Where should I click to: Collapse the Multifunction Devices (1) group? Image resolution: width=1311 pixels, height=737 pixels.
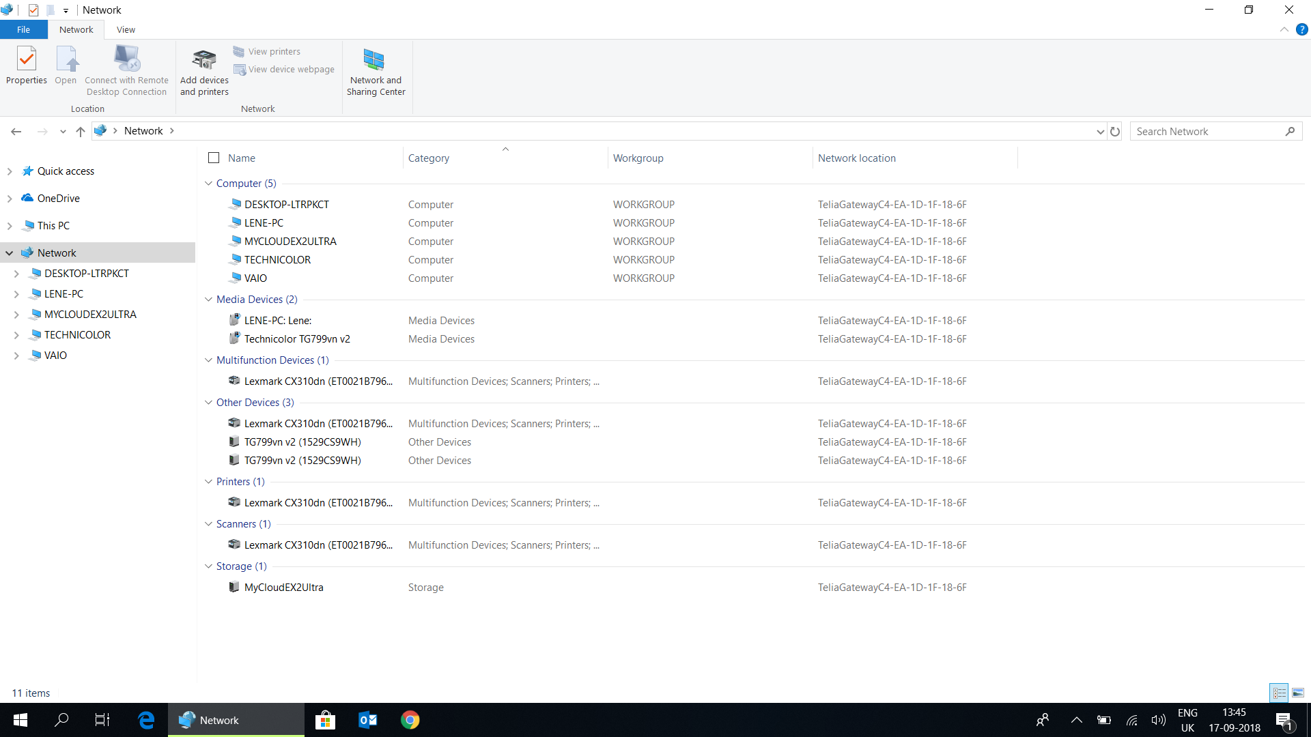tap(208, 360)
